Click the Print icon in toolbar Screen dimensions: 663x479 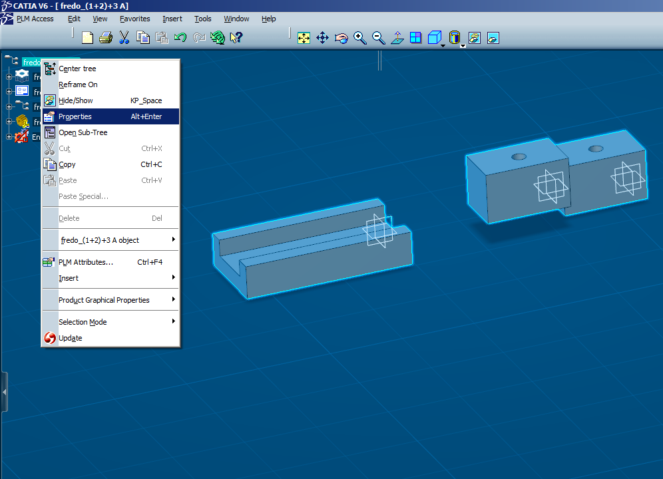[106, 38]
